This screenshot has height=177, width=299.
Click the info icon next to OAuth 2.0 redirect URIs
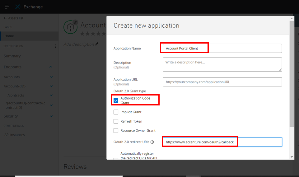[x=152, y=142]
